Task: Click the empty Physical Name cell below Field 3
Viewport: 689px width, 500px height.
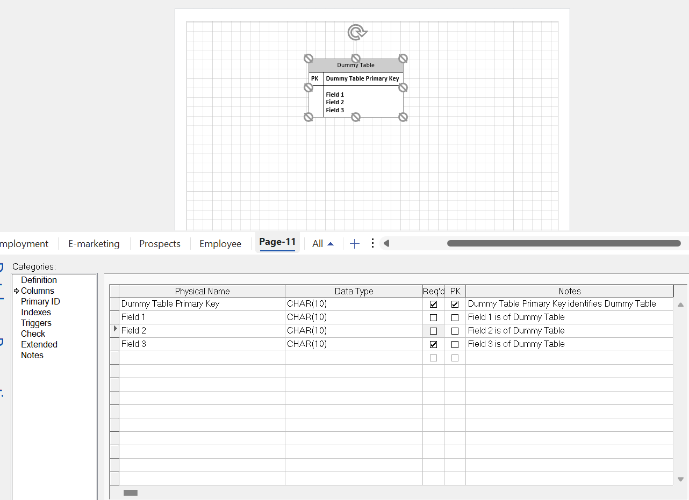Action: 202,358
